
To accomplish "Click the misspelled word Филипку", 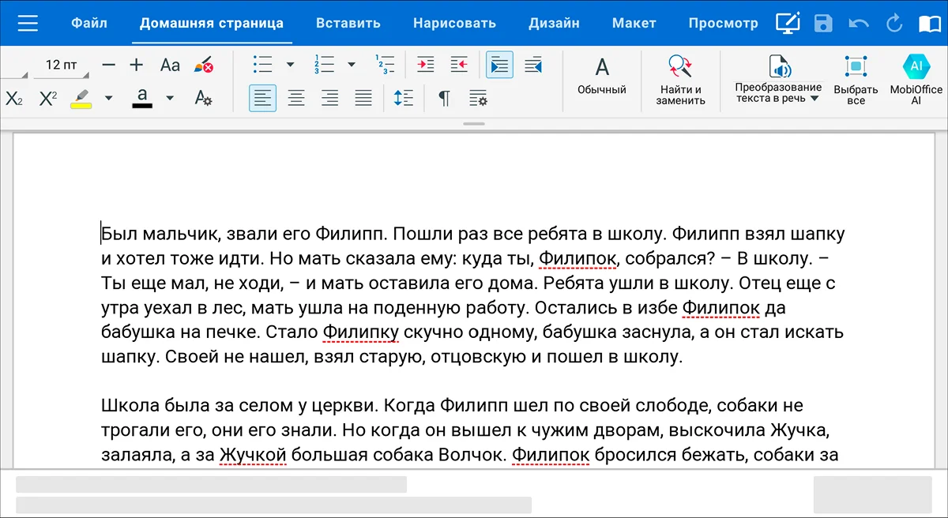I will pyautogui.click(x=361, y=332).
